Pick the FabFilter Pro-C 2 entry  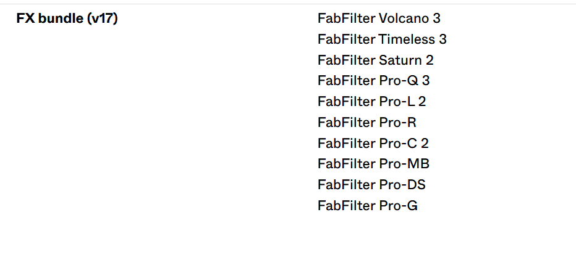(373, 144)
